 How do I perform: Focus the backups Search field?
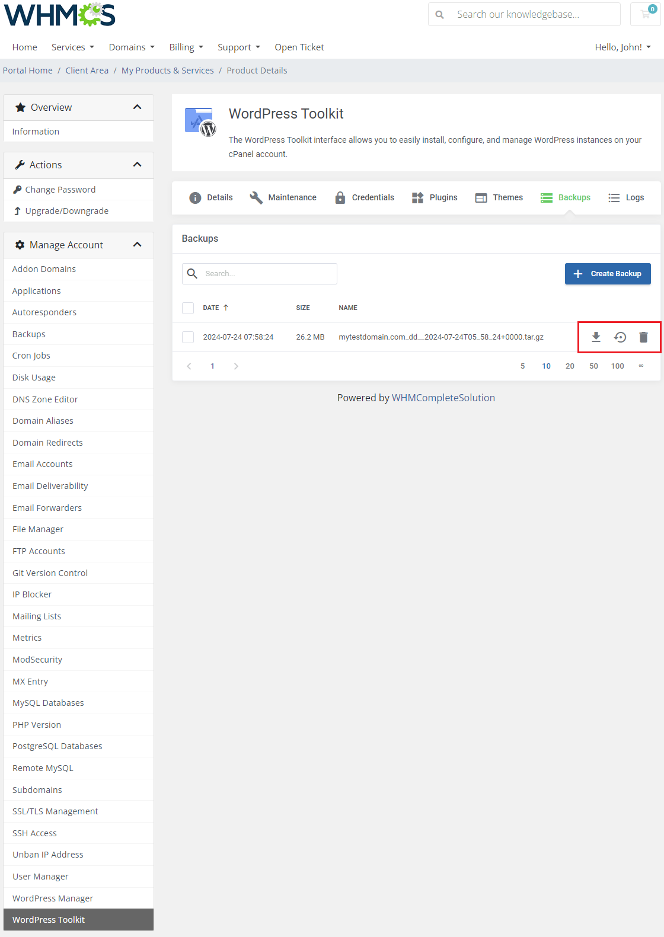coord(260,274)
